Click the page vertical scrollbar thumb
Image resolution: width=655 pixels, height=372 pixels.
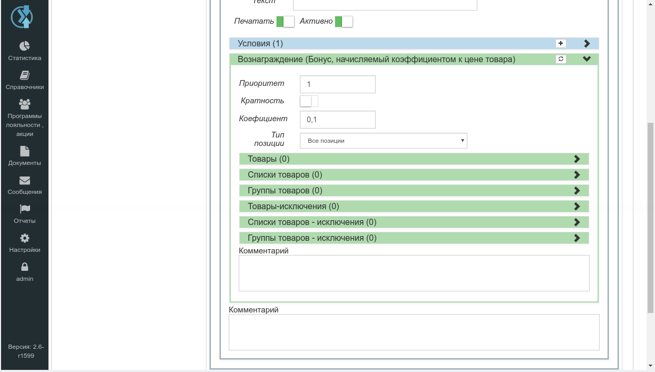650,218
